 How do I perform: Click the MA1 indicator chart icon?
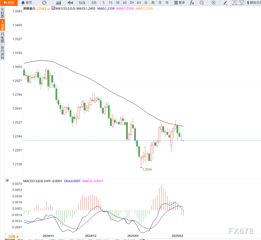click(x=53, y=8)
